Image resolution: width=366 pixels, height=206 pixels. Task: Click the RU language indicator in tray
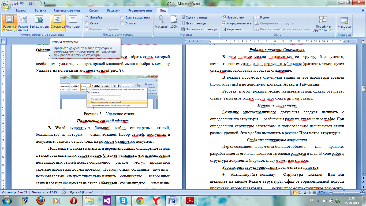coord(311,200)
